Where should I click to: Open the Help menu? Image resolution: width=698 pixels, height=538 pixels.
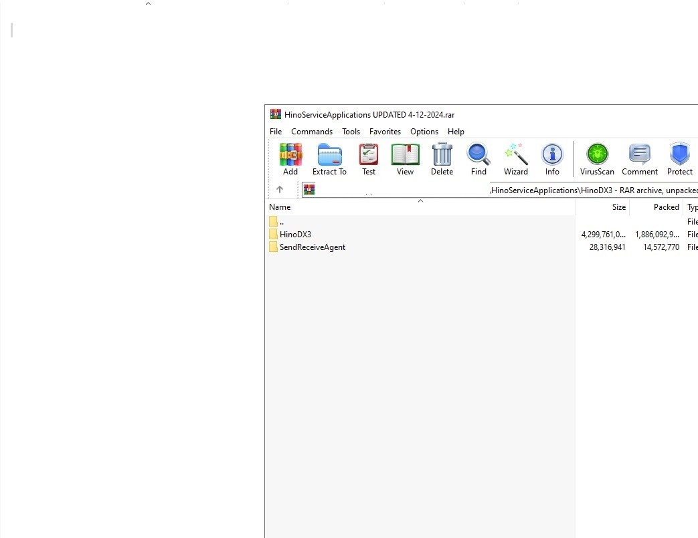click(456, 132)
